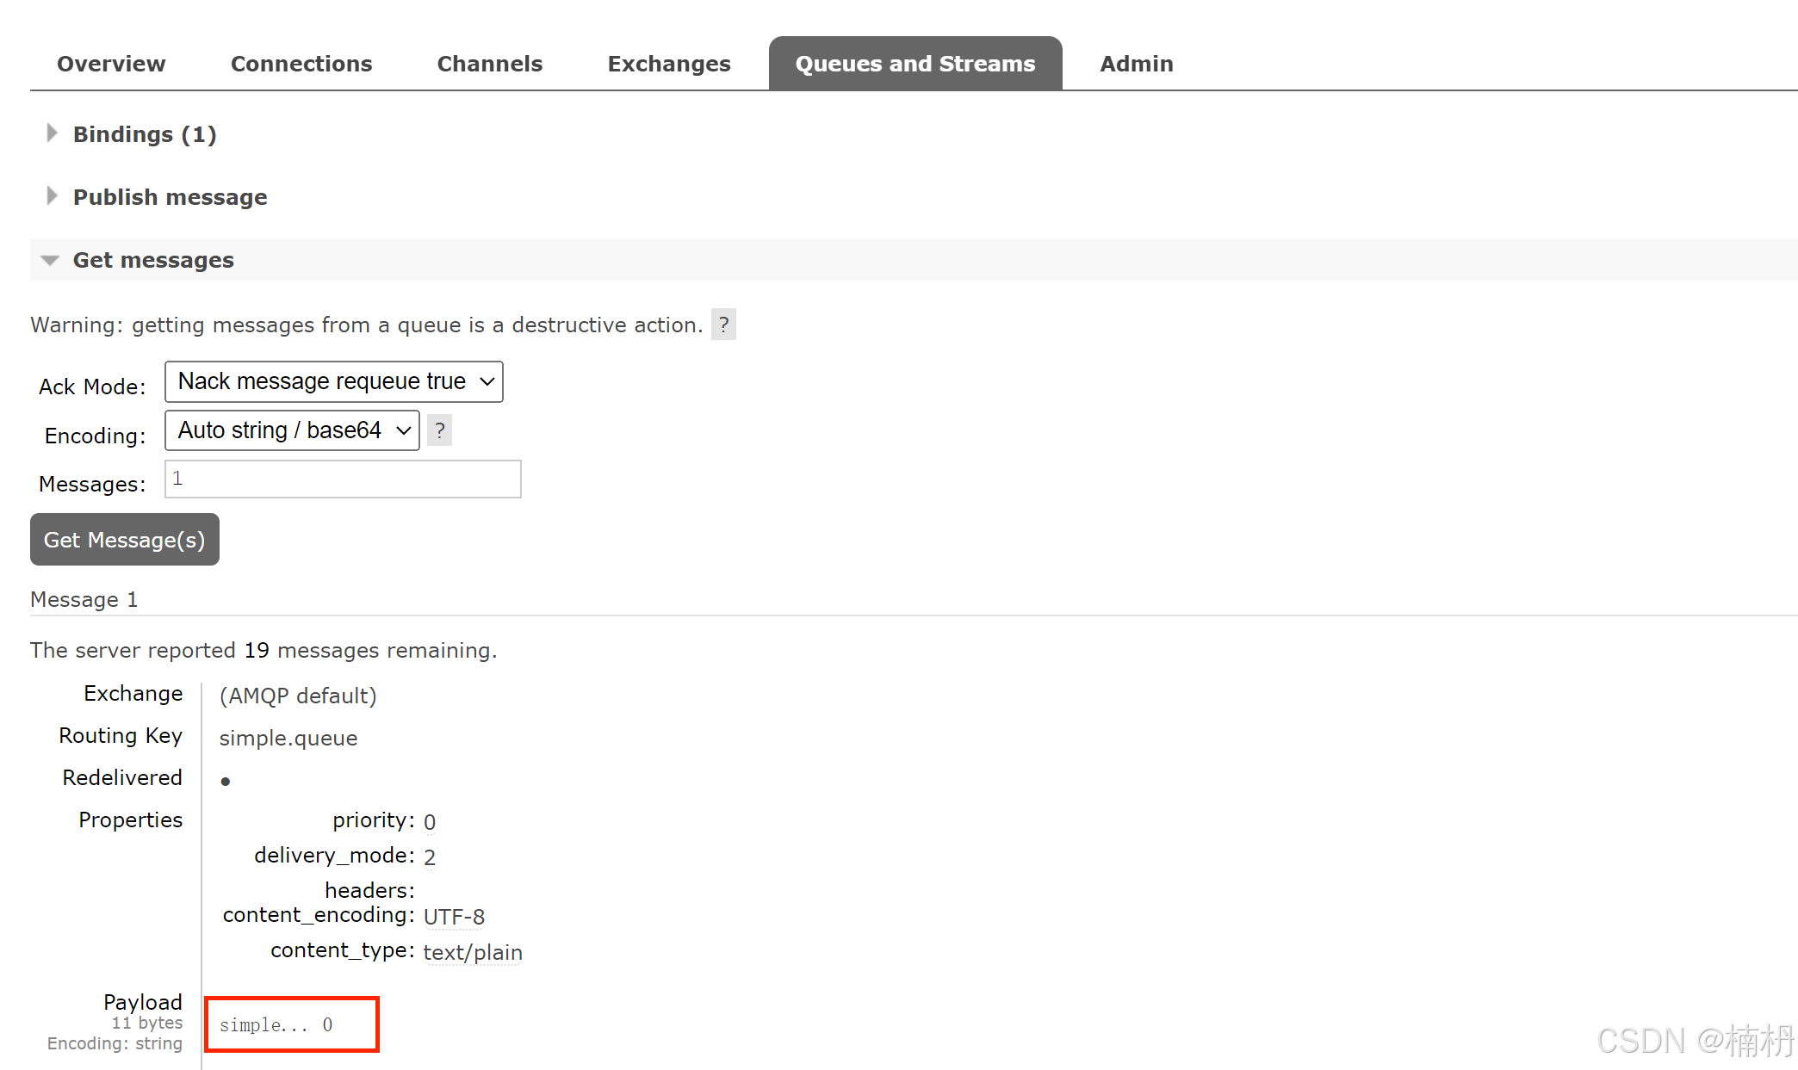Open the Ack Mode dropdown

pyautogui.click(x=333, y=381)
